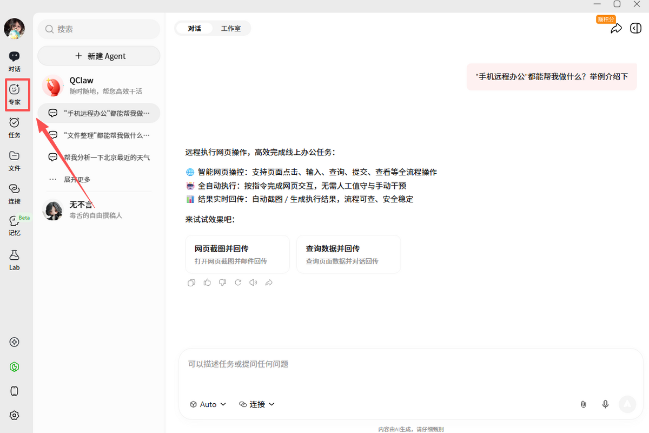649x433 pixels.
Task: Click the 全自动执行 line in response
Action: coord(296,186)
